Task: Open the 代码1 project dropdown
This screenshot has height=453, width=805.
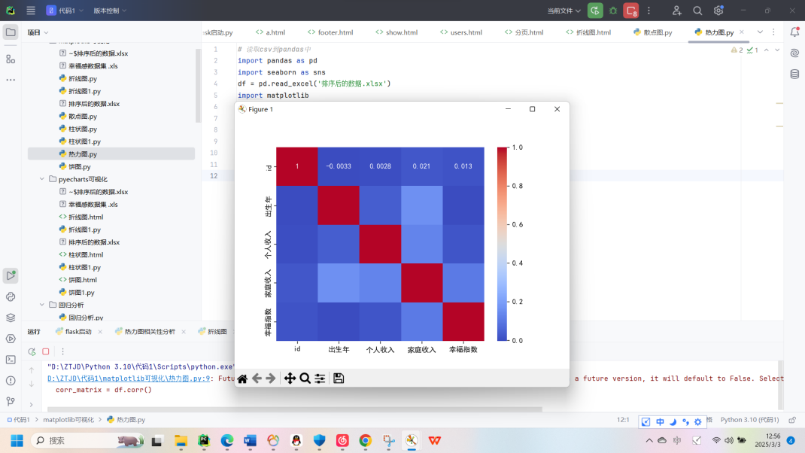Action: (65, 11)
